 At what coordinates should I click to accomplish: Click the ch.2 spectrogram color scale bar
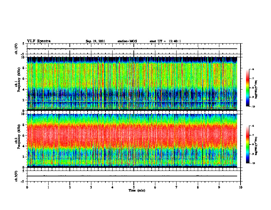(x=247, y=144)
